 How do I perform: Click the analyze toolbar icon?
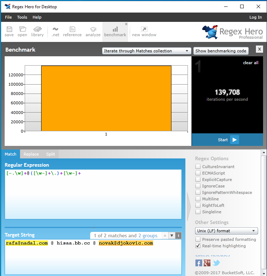click(93, 32)
